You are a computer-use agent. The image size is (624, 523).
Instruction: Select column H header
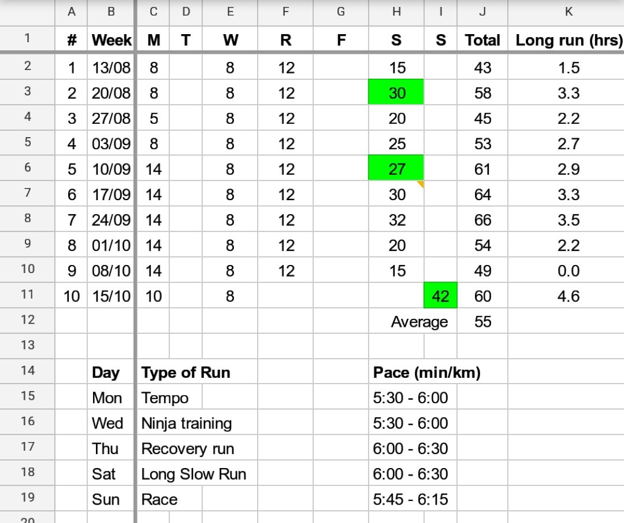point(396,11)
